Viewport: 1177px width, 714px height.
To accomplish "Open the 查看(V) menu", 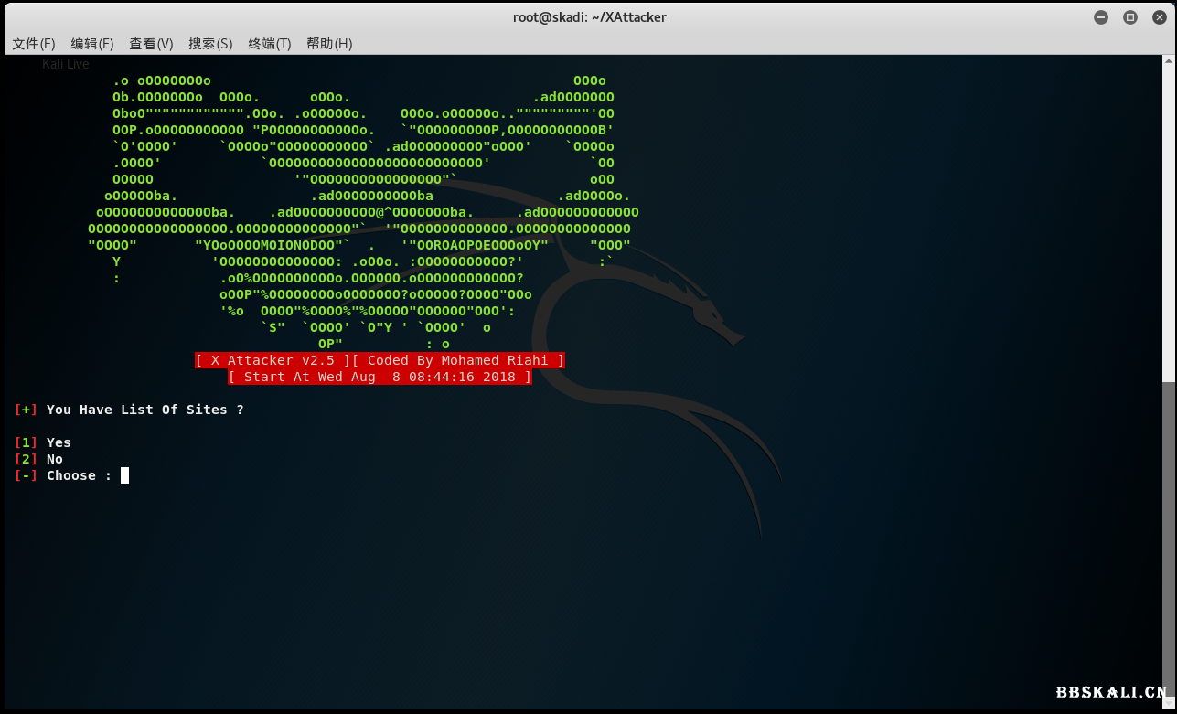I will (151, 43).
